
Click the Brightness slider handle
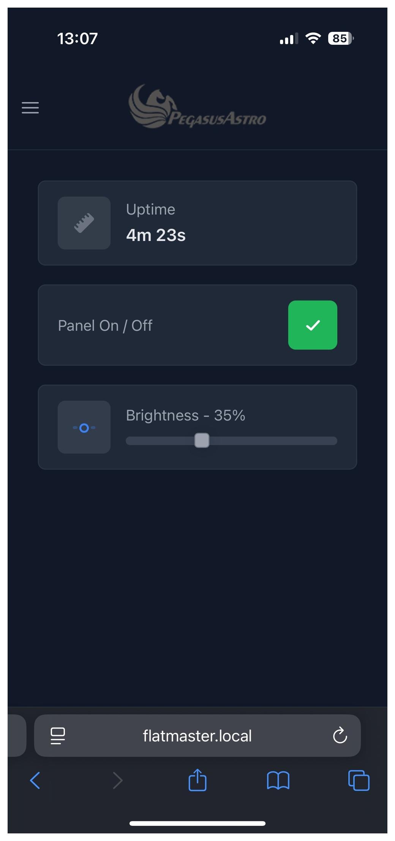(x=202, y=441)
